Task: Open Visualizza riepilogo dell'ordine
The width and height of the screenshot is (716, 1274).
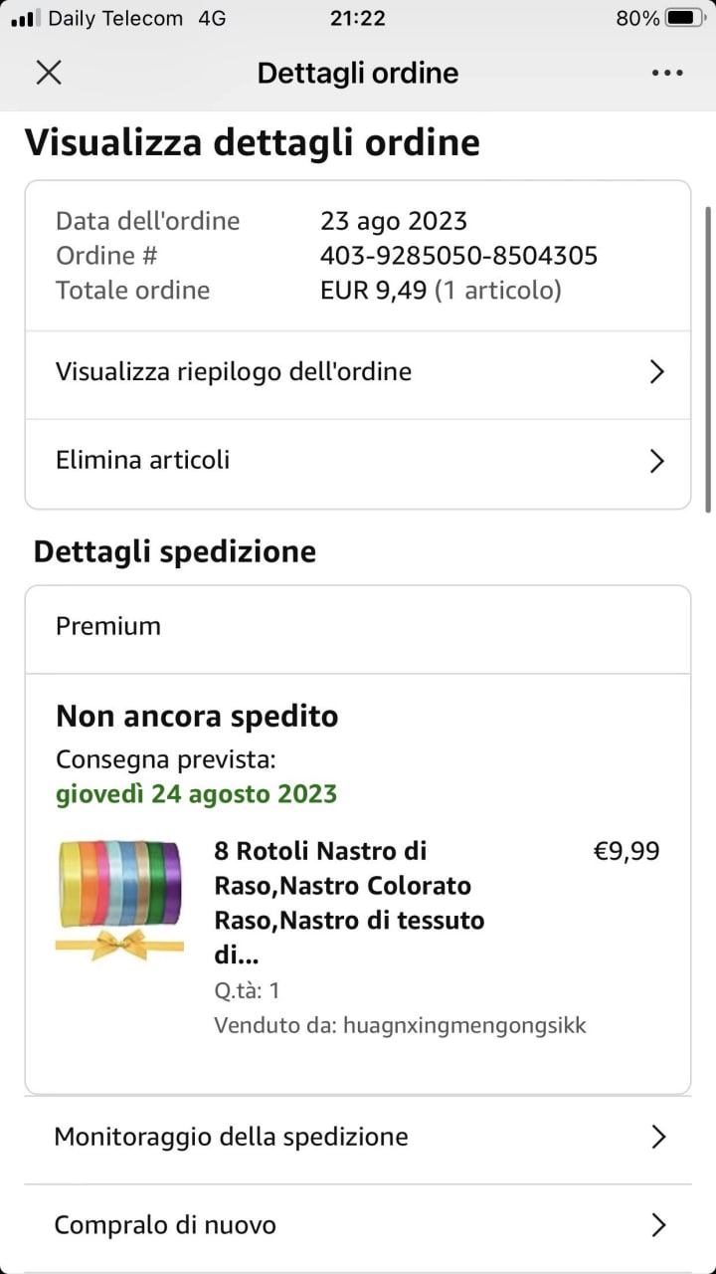Action: coord(234,372)
